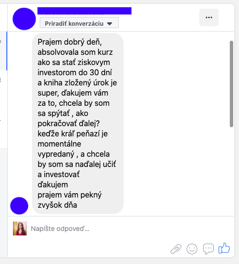
Task: Open the three-dots more options menu
Action: tap(209, 17)
